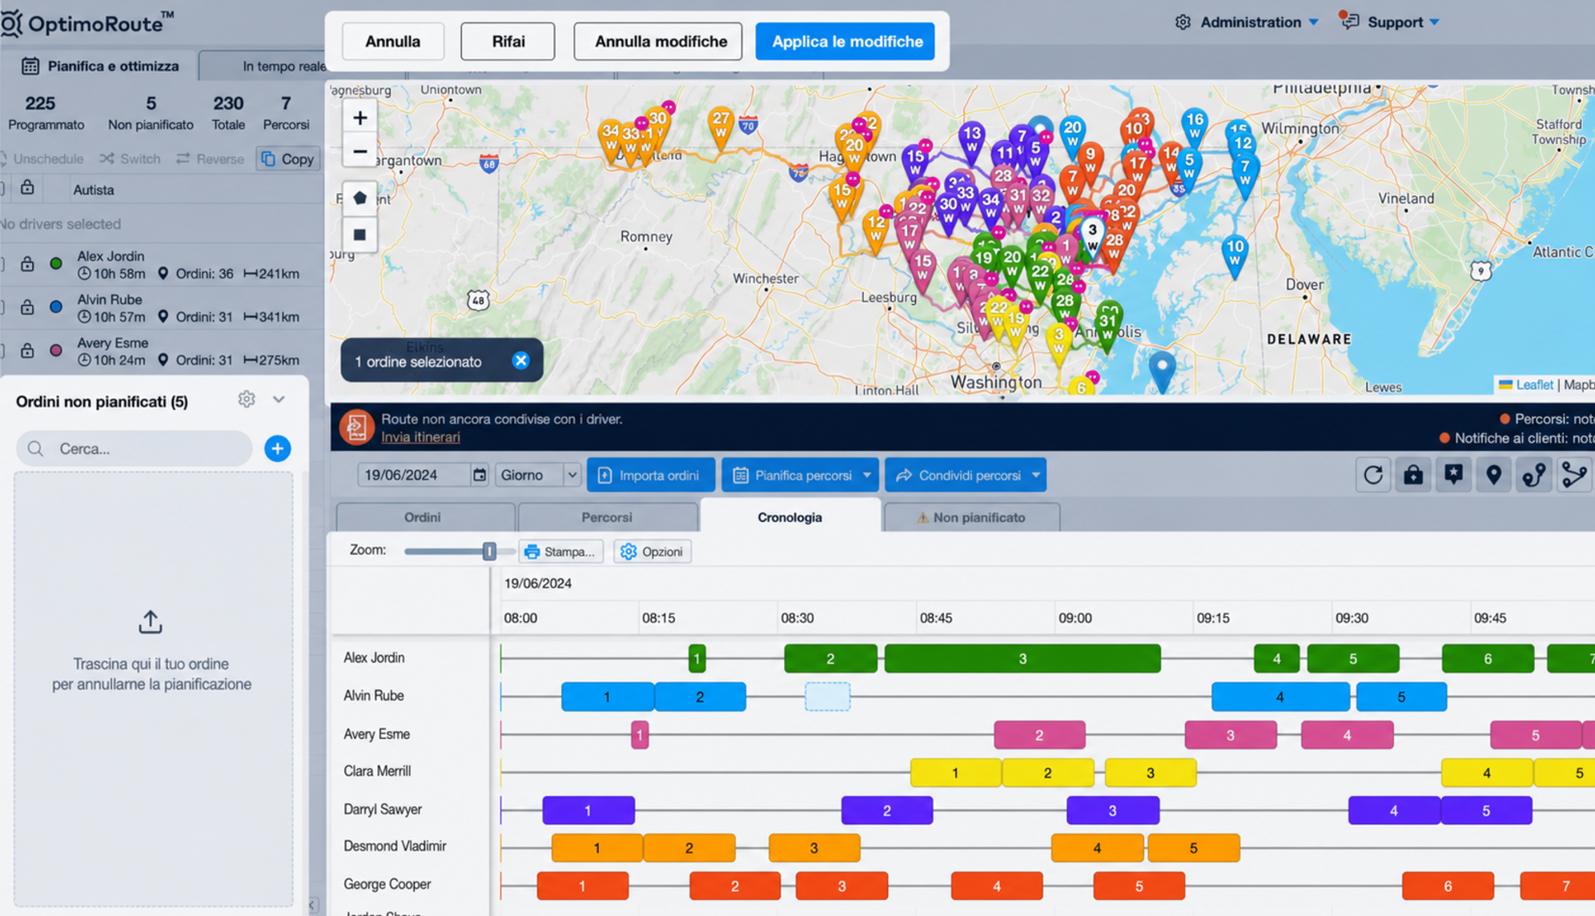
Task: Toggle the lock in the Autista header
Action: tap(27, 188)
